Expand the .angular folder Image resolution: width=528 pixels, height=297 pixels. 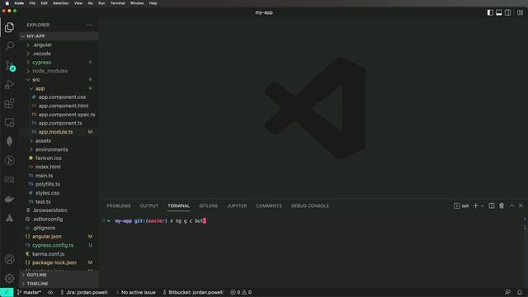(x=59, y=45)
